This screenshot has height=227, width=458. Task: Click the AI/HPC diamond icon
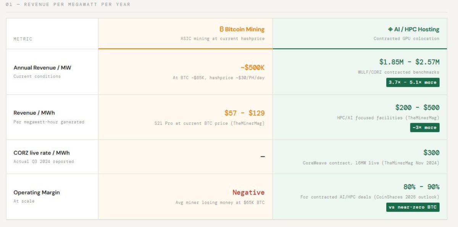click(x=390, y=29)
